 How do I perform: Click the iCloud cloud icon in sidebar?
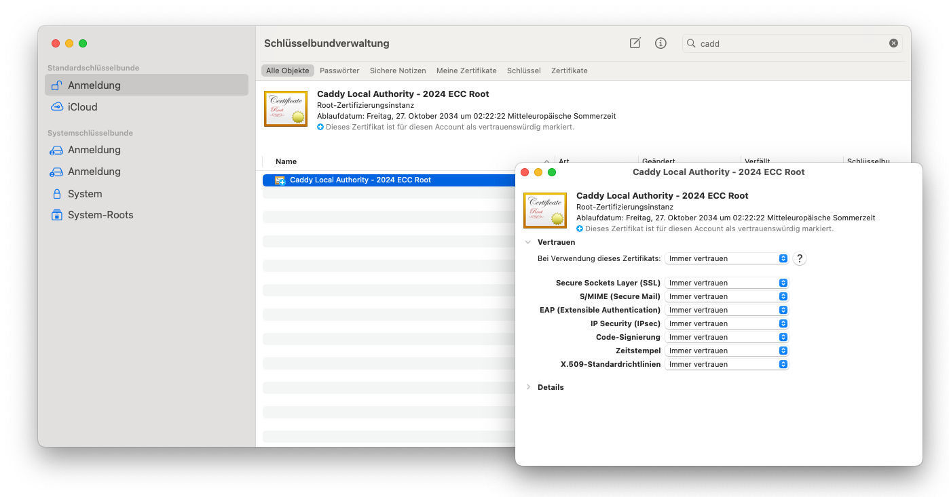coord(57,107)
